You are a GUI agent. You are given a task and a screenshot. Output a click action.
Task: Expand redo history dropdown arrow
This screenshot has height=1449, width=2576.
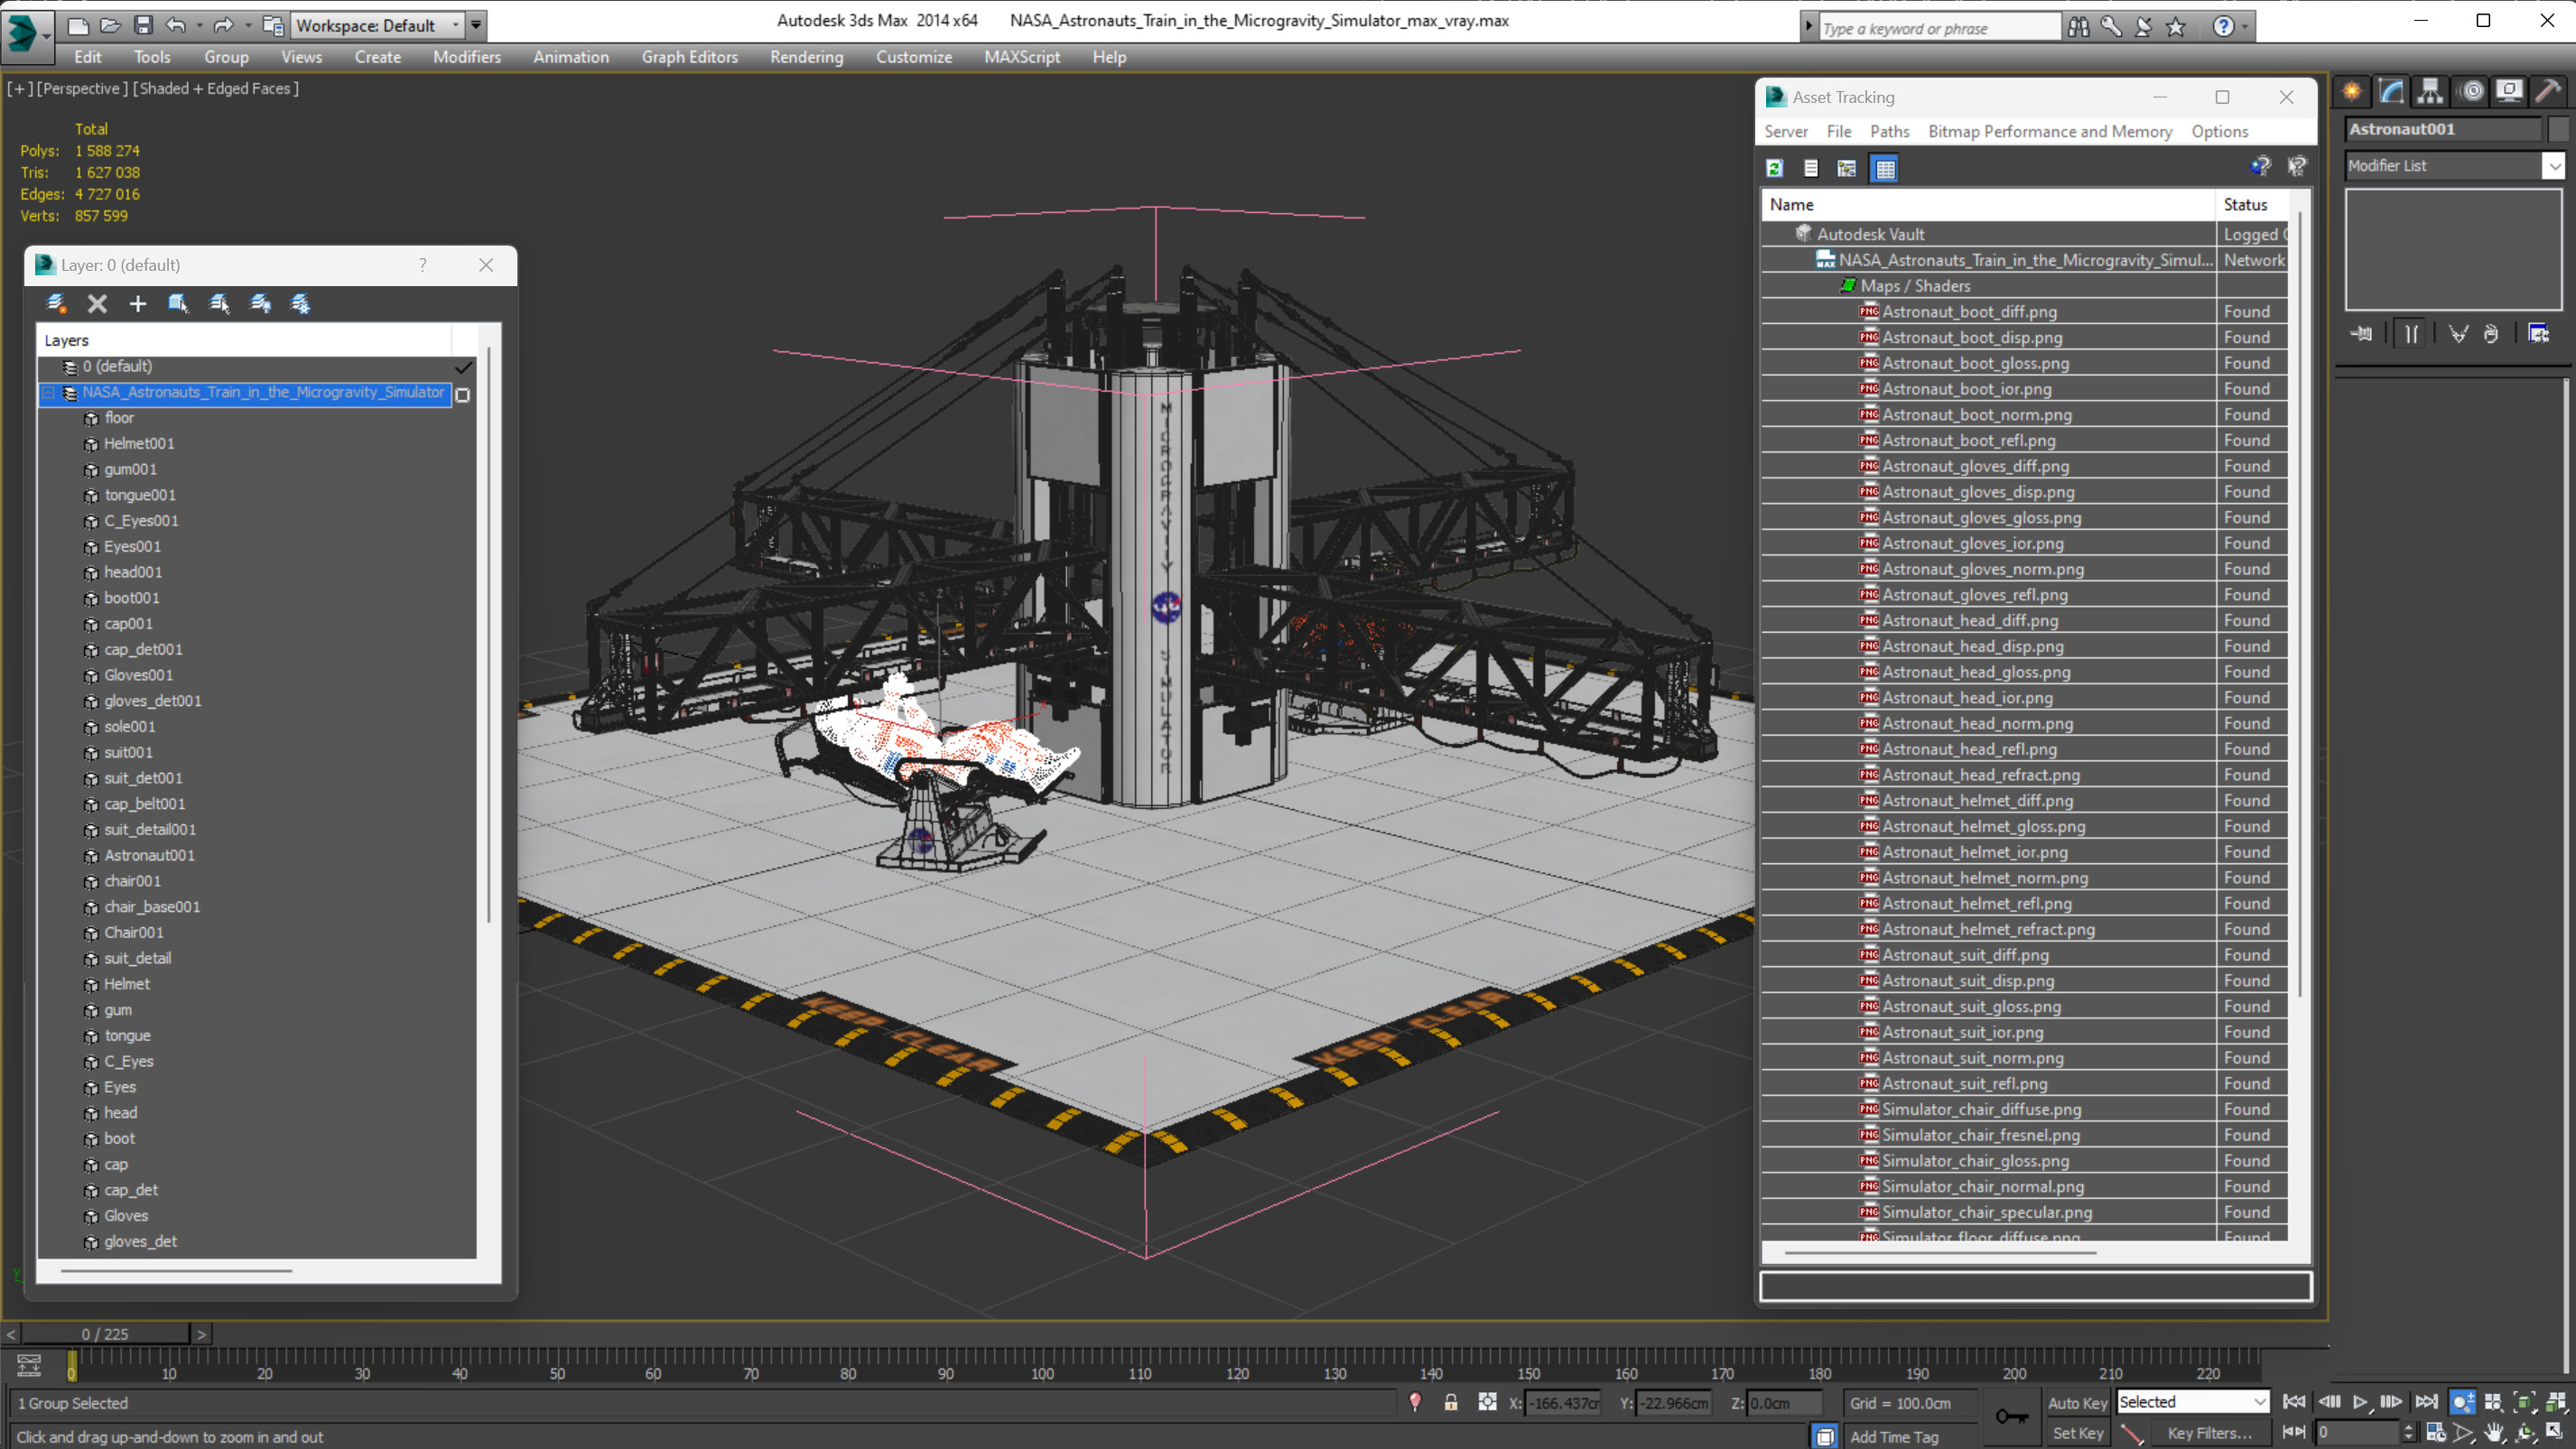(x=247, y=25)
